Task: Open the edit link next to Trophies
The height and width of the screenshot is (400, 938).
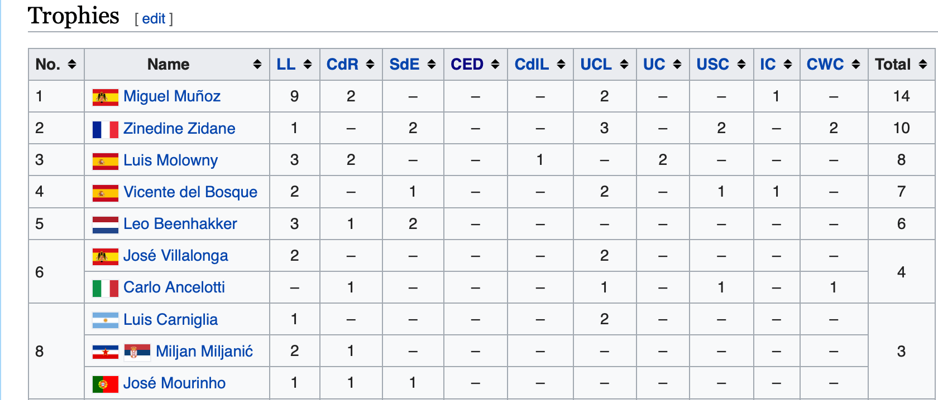Action: coord(153,18)
